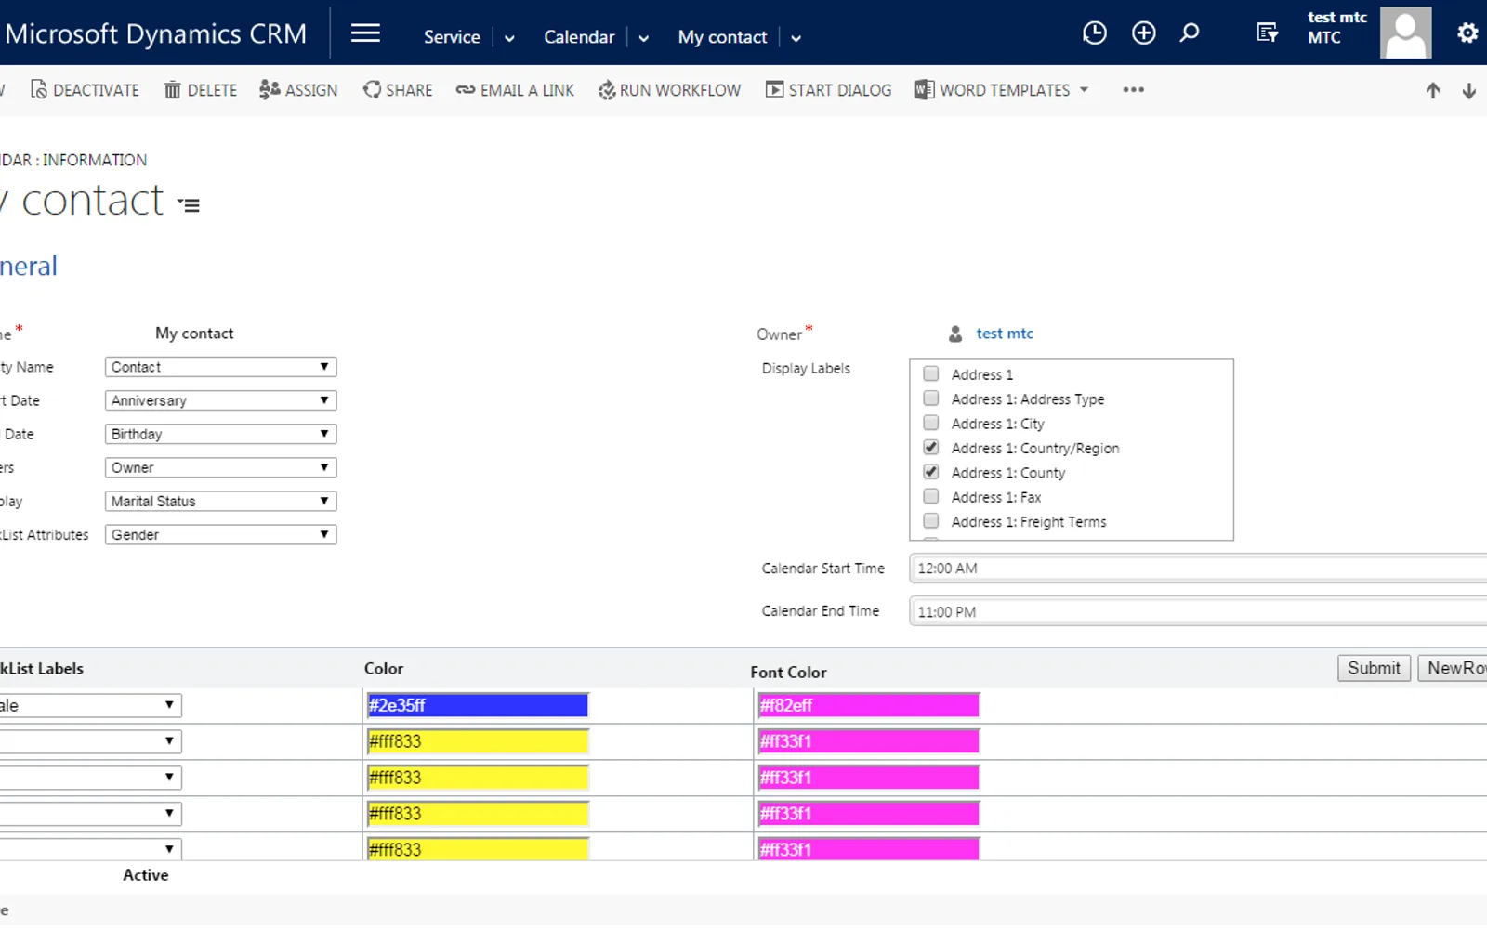Open the Service menu
This screenshot has height=929, width=1487.
pyautogui.click(x=452, y=37)
